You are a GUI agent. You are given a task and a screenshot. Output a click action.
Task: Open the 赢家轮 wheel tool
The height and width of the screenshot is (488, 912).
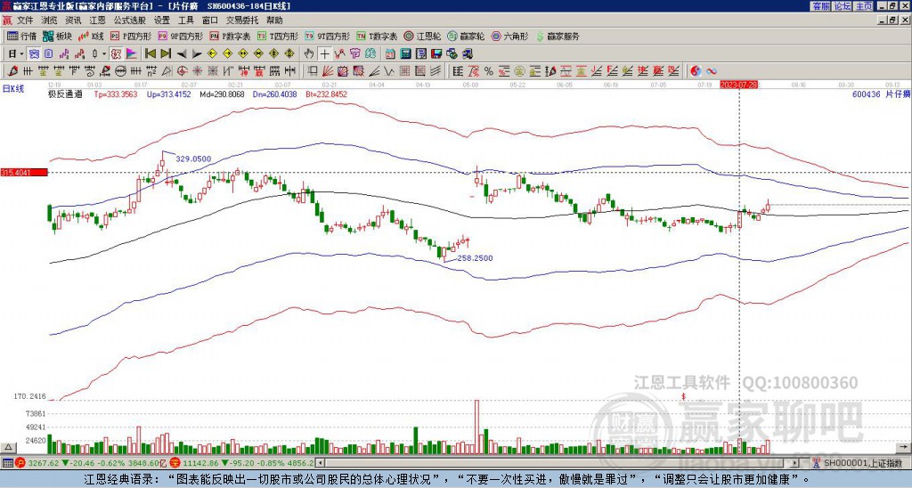coord(466,36)
